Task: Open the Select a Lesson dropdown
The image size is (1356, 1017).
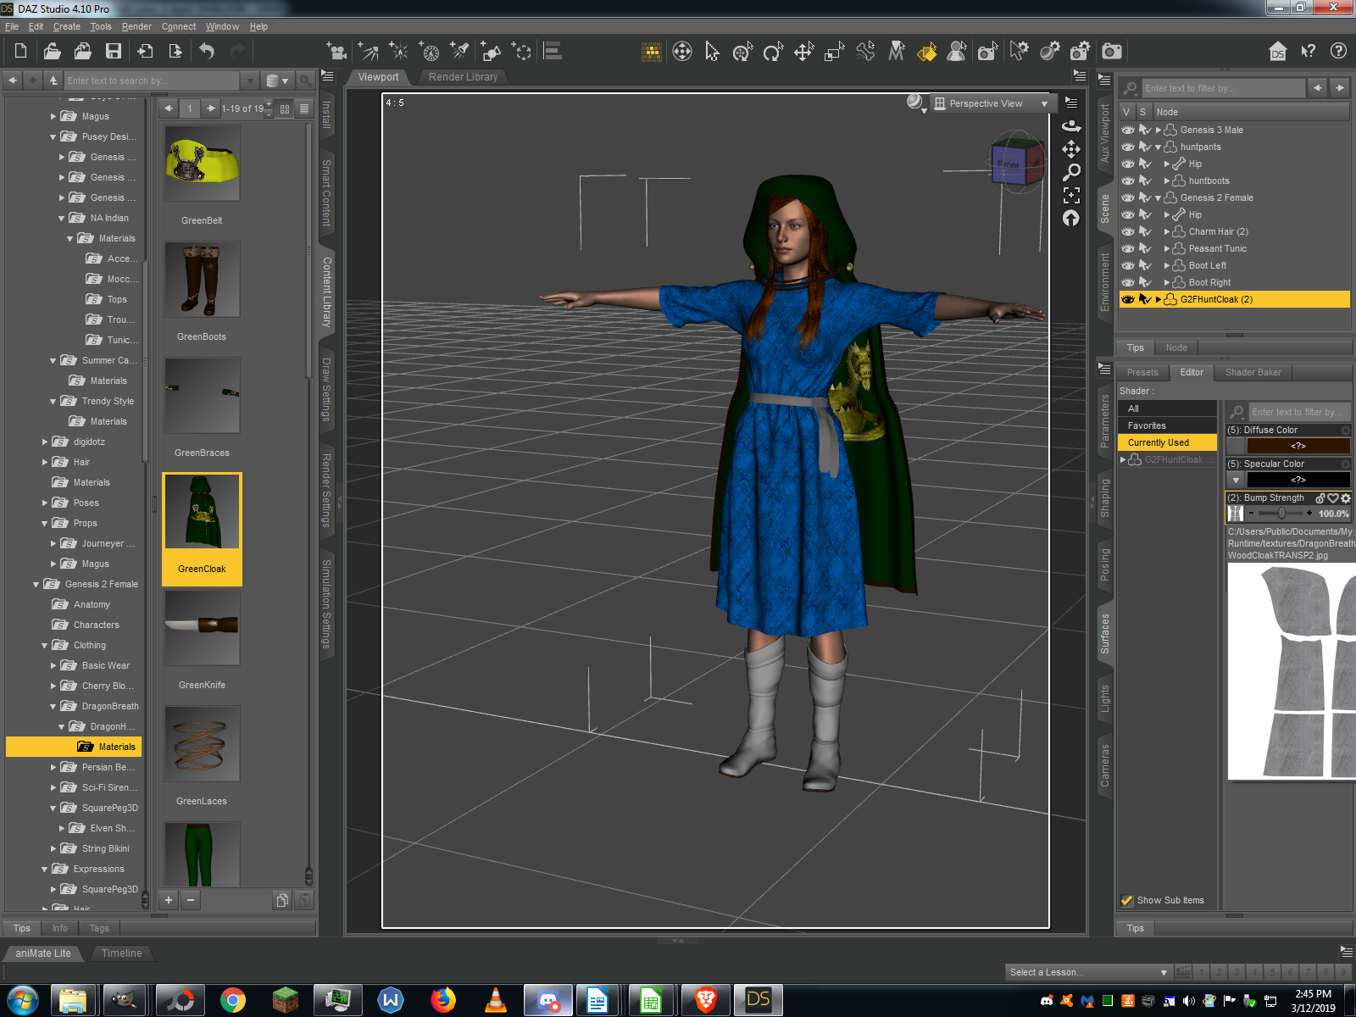Action: click(1088, 972)
